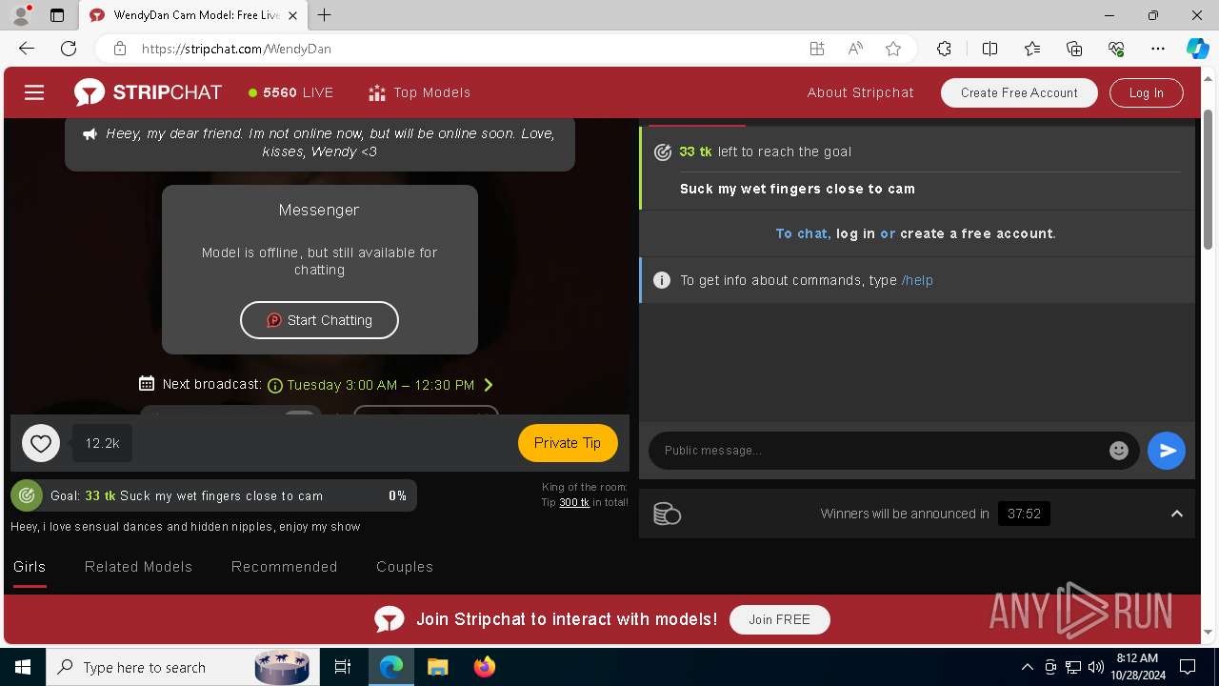Select the Recommended tab
The width and height of the screenshot is (1219, 686).
click(284, 567)
